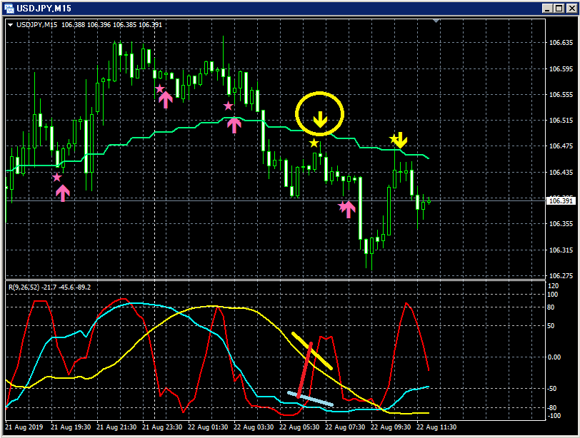The height and width of the screenshot is (438, 580).
Task: Click the 120 level on indicator scale
Action: (553, 286)
